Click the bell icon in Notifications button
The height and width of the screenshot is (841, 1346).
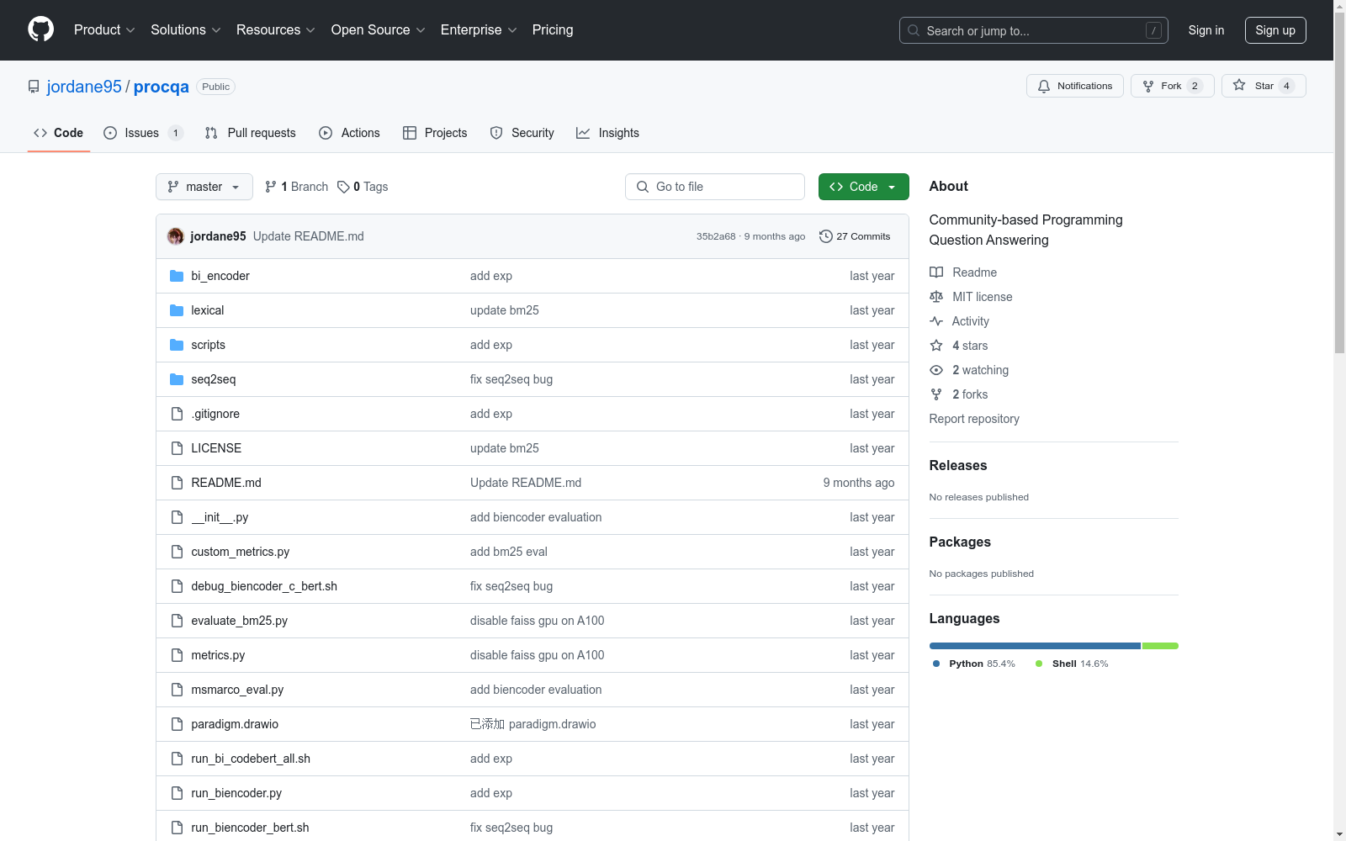tap(1044, 86)
